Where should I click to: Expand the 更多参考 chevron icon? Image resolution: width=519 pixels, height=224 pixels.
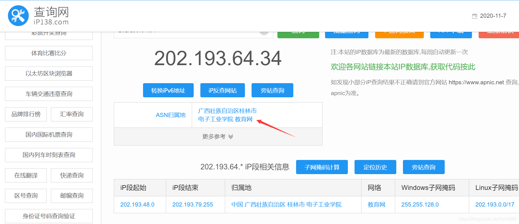[x=231, y=136]
